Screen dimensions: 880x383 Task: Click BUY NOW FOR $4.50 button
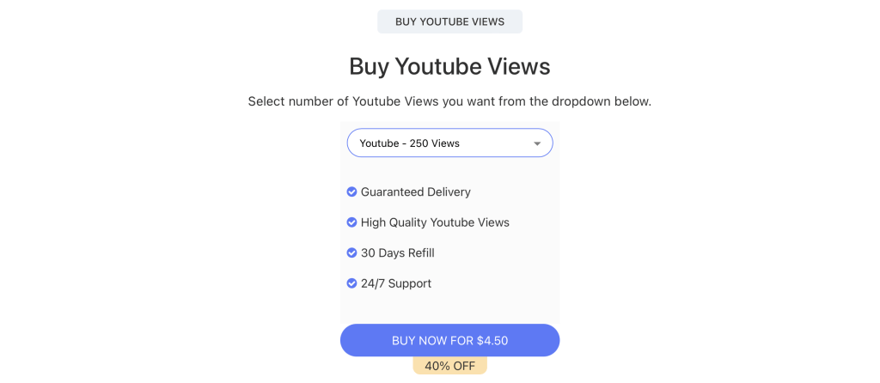449,340
